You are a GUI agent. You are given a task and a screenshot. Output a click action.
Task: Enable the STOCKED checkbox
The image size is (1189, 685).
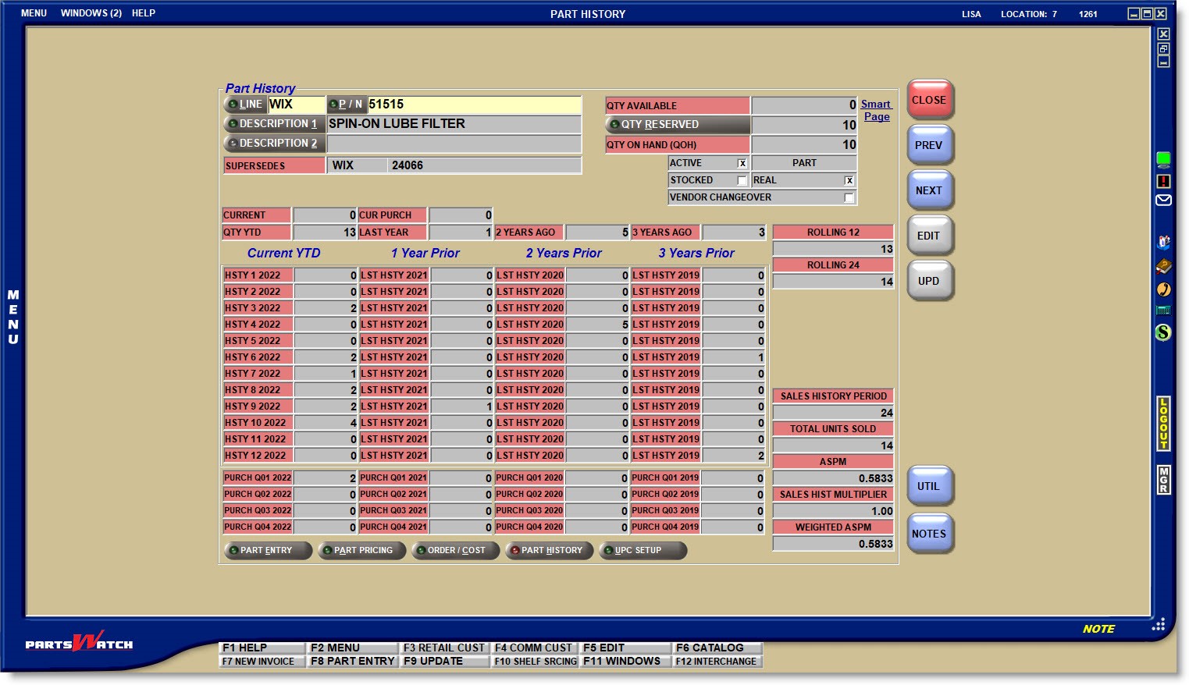(x=742, y=180)
